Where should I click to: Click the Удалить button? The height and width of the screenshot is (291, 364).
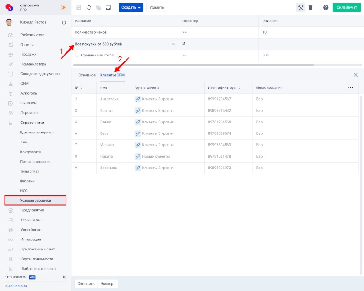157,7
